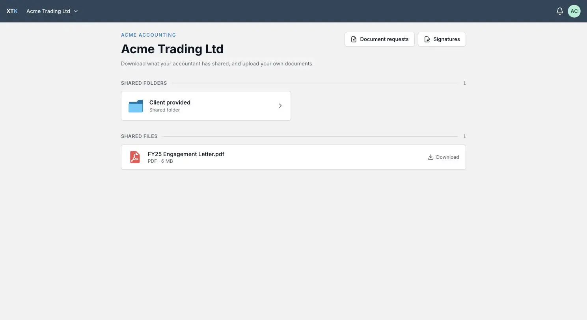Click the SHARED FOLDERS section header
Image resolution: width=587 pixels, height=320 pixels.
(144, 83)
